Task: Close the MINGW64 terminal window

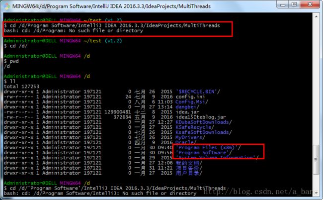Action: pyautogui.click(x=310, y=4)
